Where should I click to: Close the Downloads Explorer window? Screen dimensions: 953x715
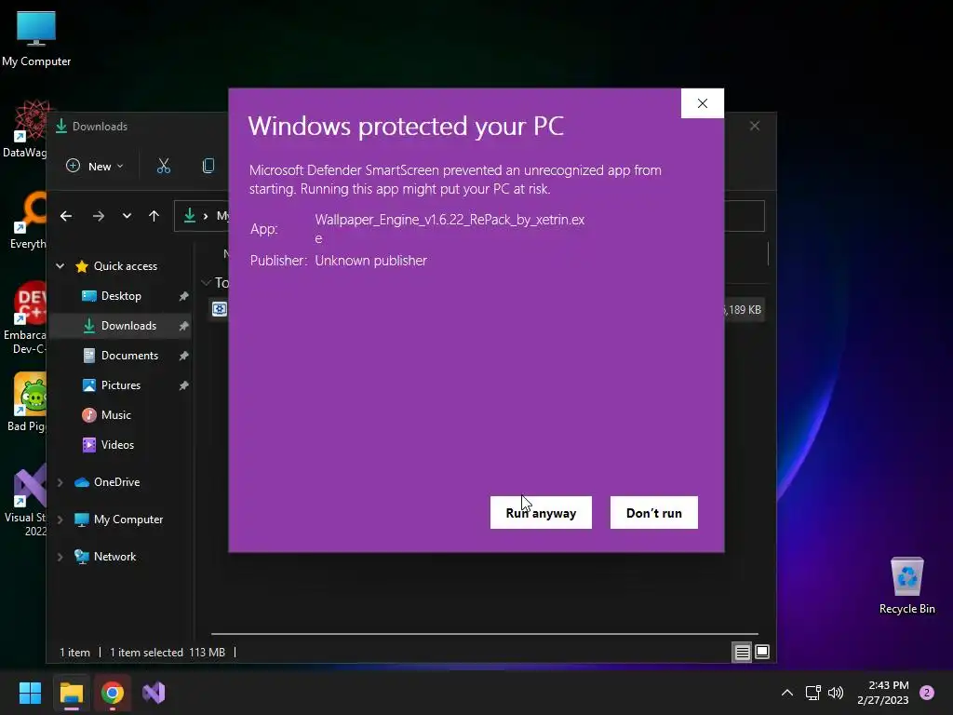tap(754, 126)
